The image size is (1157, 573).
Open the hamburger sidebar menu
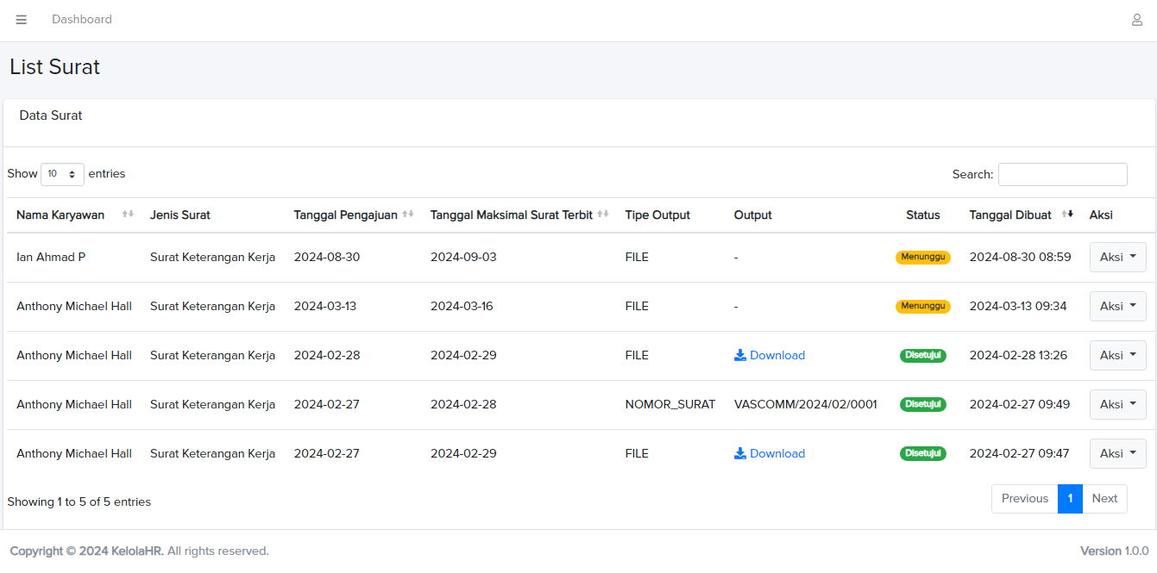coord(22,20)
